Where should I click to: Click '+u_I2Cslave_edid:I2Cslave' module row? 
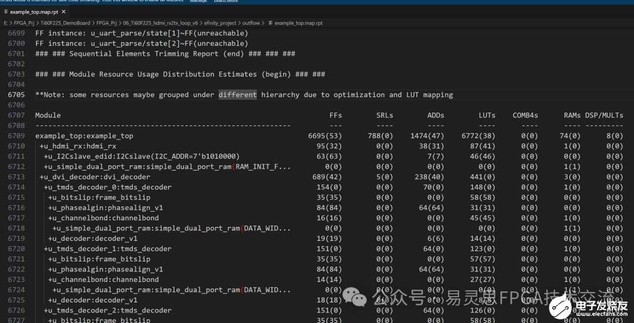coord(141,157)
